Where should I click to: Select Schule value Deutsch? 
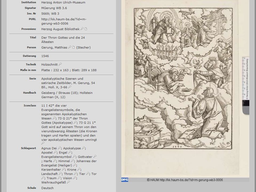tap(47, 188)
